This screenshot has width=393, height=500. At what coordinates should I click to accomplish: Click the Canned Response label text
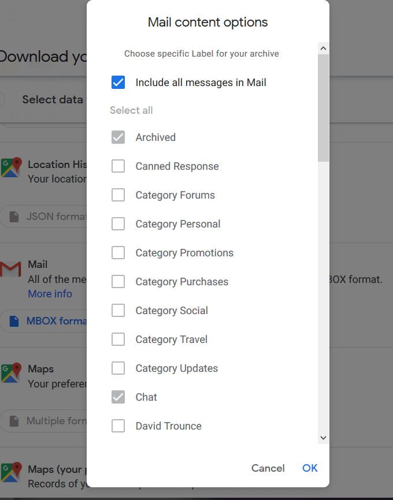click(177, 166)
